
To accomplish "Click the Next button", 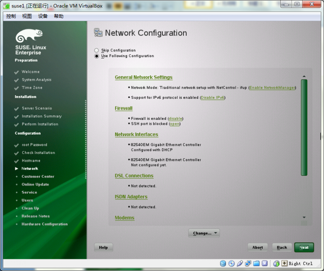I will (x=304, y=247).
